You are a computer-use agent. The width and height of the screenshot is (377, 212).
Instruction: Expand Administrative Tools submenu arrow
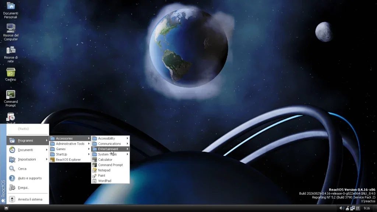(x=89, y=144)
